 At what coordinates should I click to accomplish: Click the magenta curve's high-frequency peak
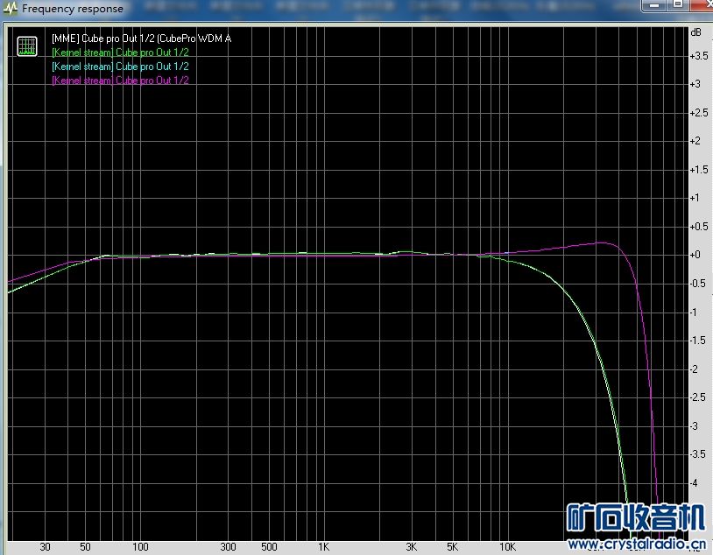point(602,242)
